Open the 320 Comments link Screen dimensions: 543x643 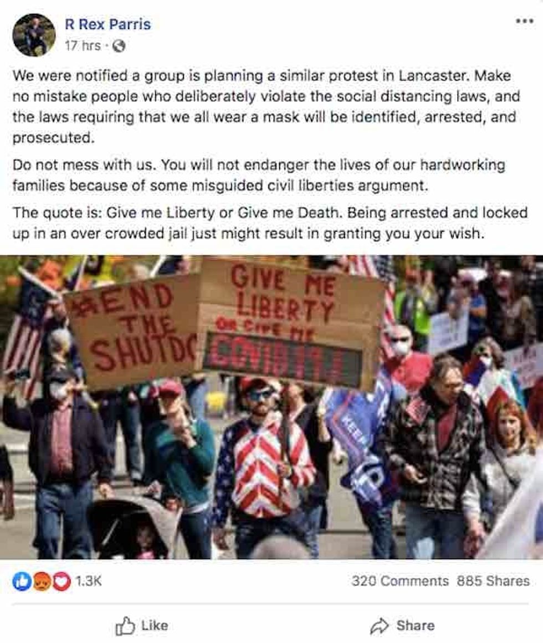tap(400, 581)
